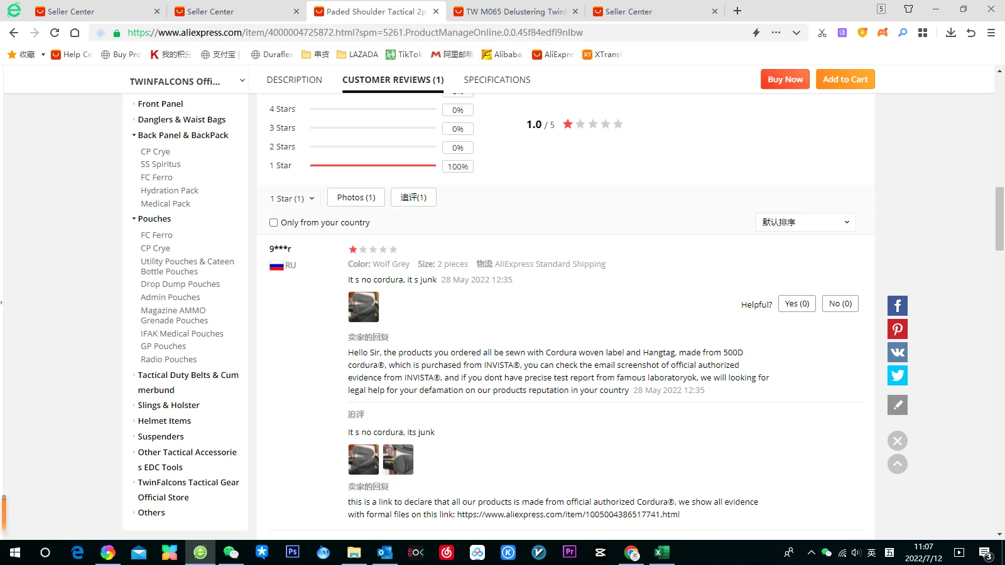This screenshot has height=565, width=1005.
Task: Click the pencil edit feedback icon
Action: [x=898, y=405]
